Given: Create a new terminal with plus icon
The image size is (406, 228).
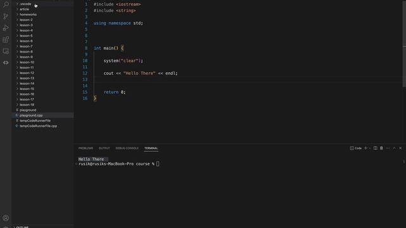Looking at the screenshot, I should (365, 148).
